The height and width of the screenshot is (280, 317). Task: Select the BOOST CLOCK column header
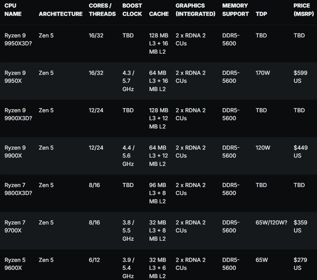click(132, 10)
